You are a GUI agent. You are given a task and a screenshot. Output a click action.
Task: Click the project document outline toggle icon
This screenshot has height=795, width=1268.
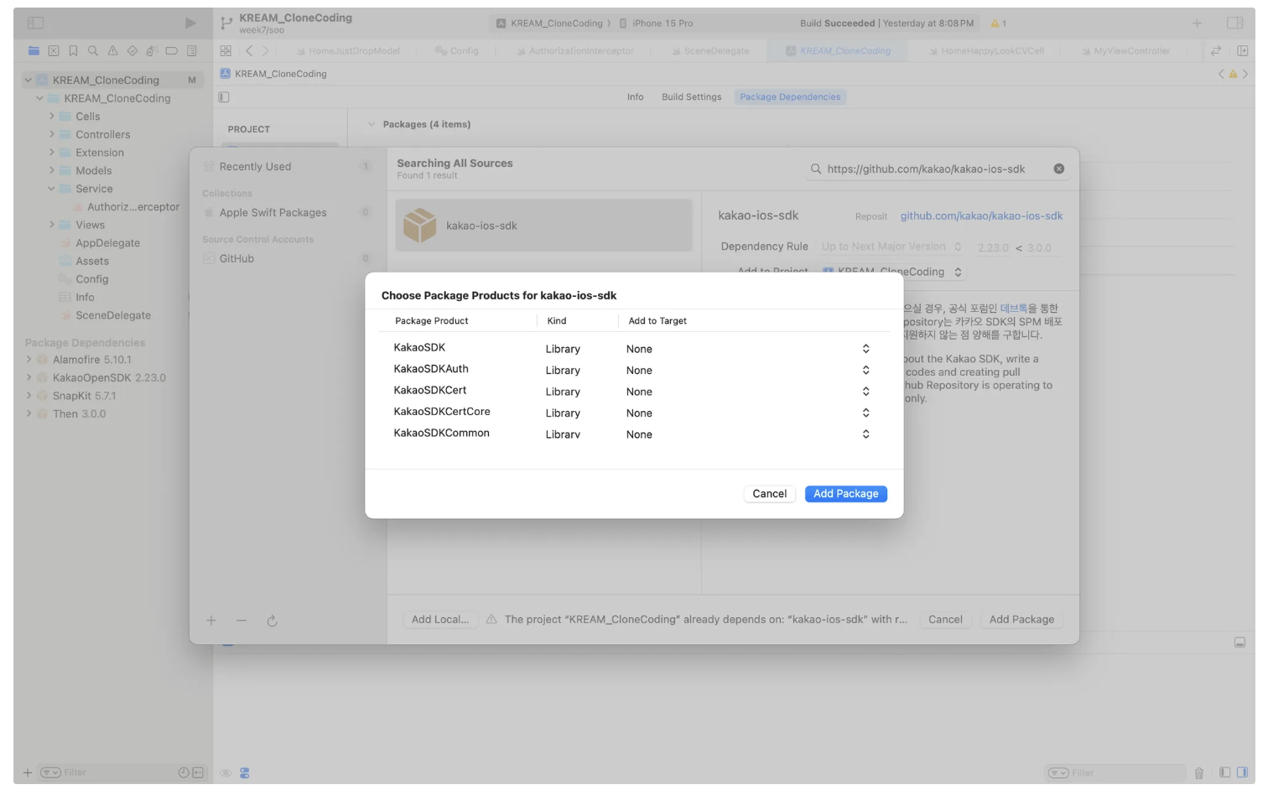(224, 97)
